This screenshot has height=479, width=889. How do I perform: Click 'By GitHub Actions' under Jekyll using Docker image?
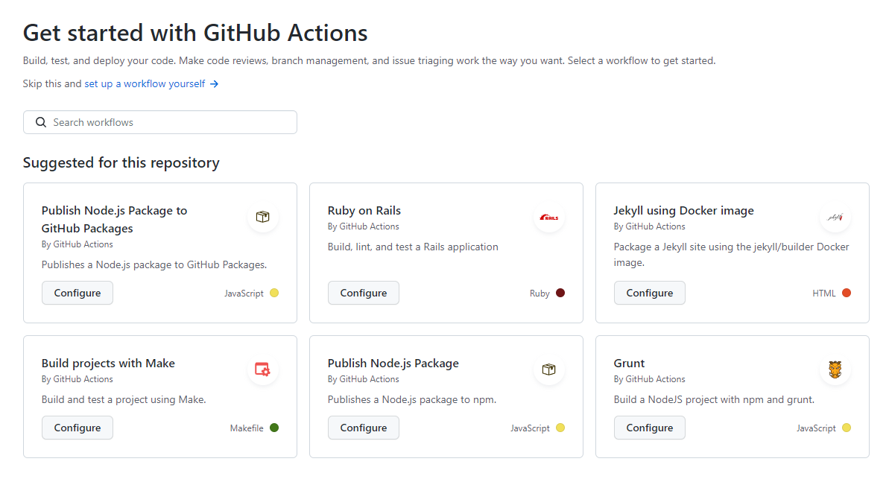[x=649, y=226]
